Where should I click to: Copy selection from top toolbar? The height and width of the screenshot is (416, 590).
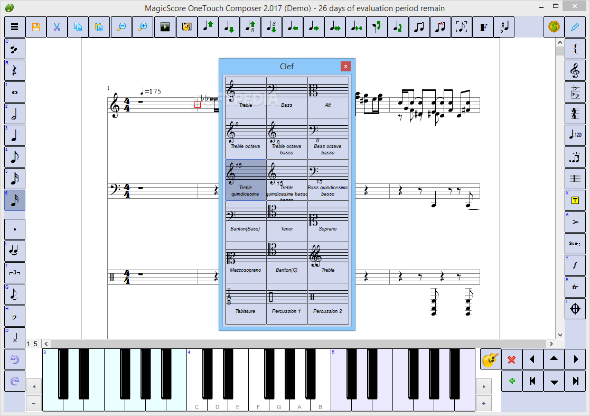click(x=78, y=27)
